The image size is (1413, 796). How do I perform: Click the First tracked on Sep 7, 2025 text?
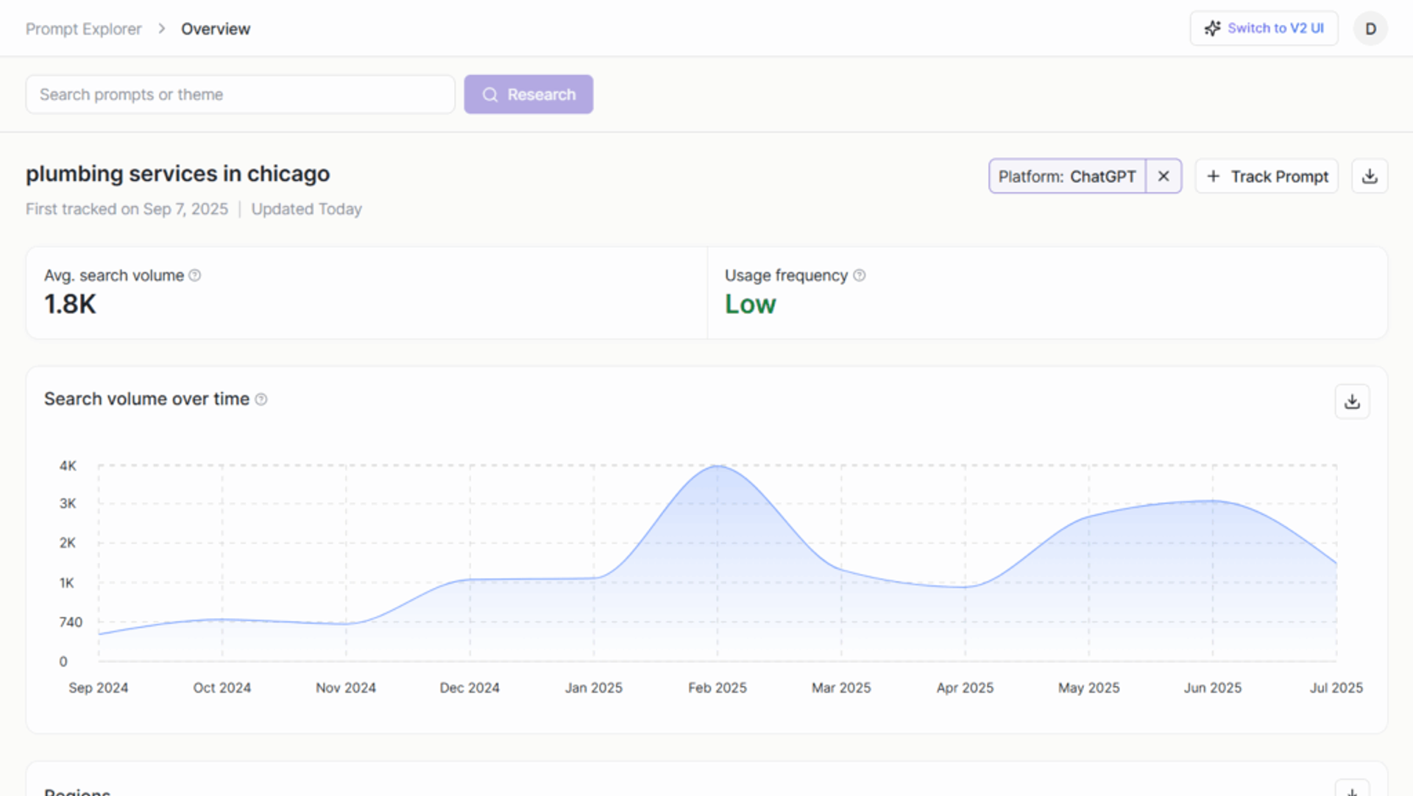[x=127, y=209]
